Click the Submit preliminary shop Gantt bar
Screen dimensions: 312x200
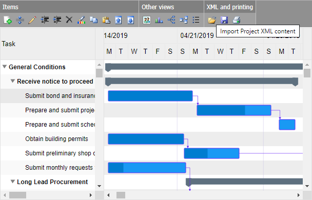tap(211, 153)
